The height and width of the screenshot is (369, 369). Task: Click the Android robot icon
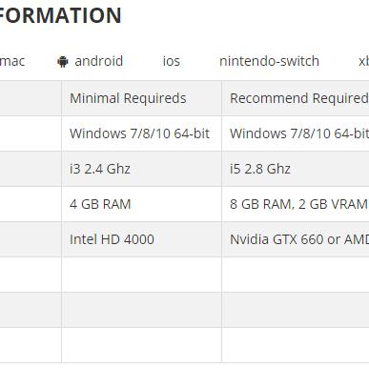[x=63, y=62]
